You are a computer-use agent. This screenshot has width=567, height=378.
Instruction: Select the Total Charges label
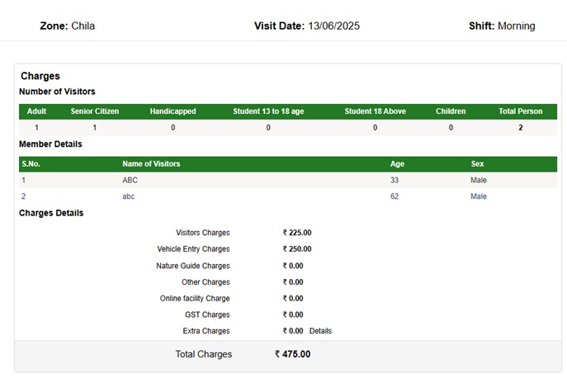[x=204, y=354]
